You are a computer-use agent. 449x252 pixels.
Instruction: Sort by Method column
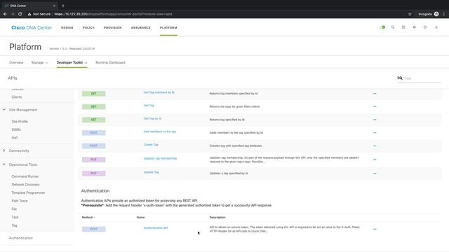coord(88,218)
